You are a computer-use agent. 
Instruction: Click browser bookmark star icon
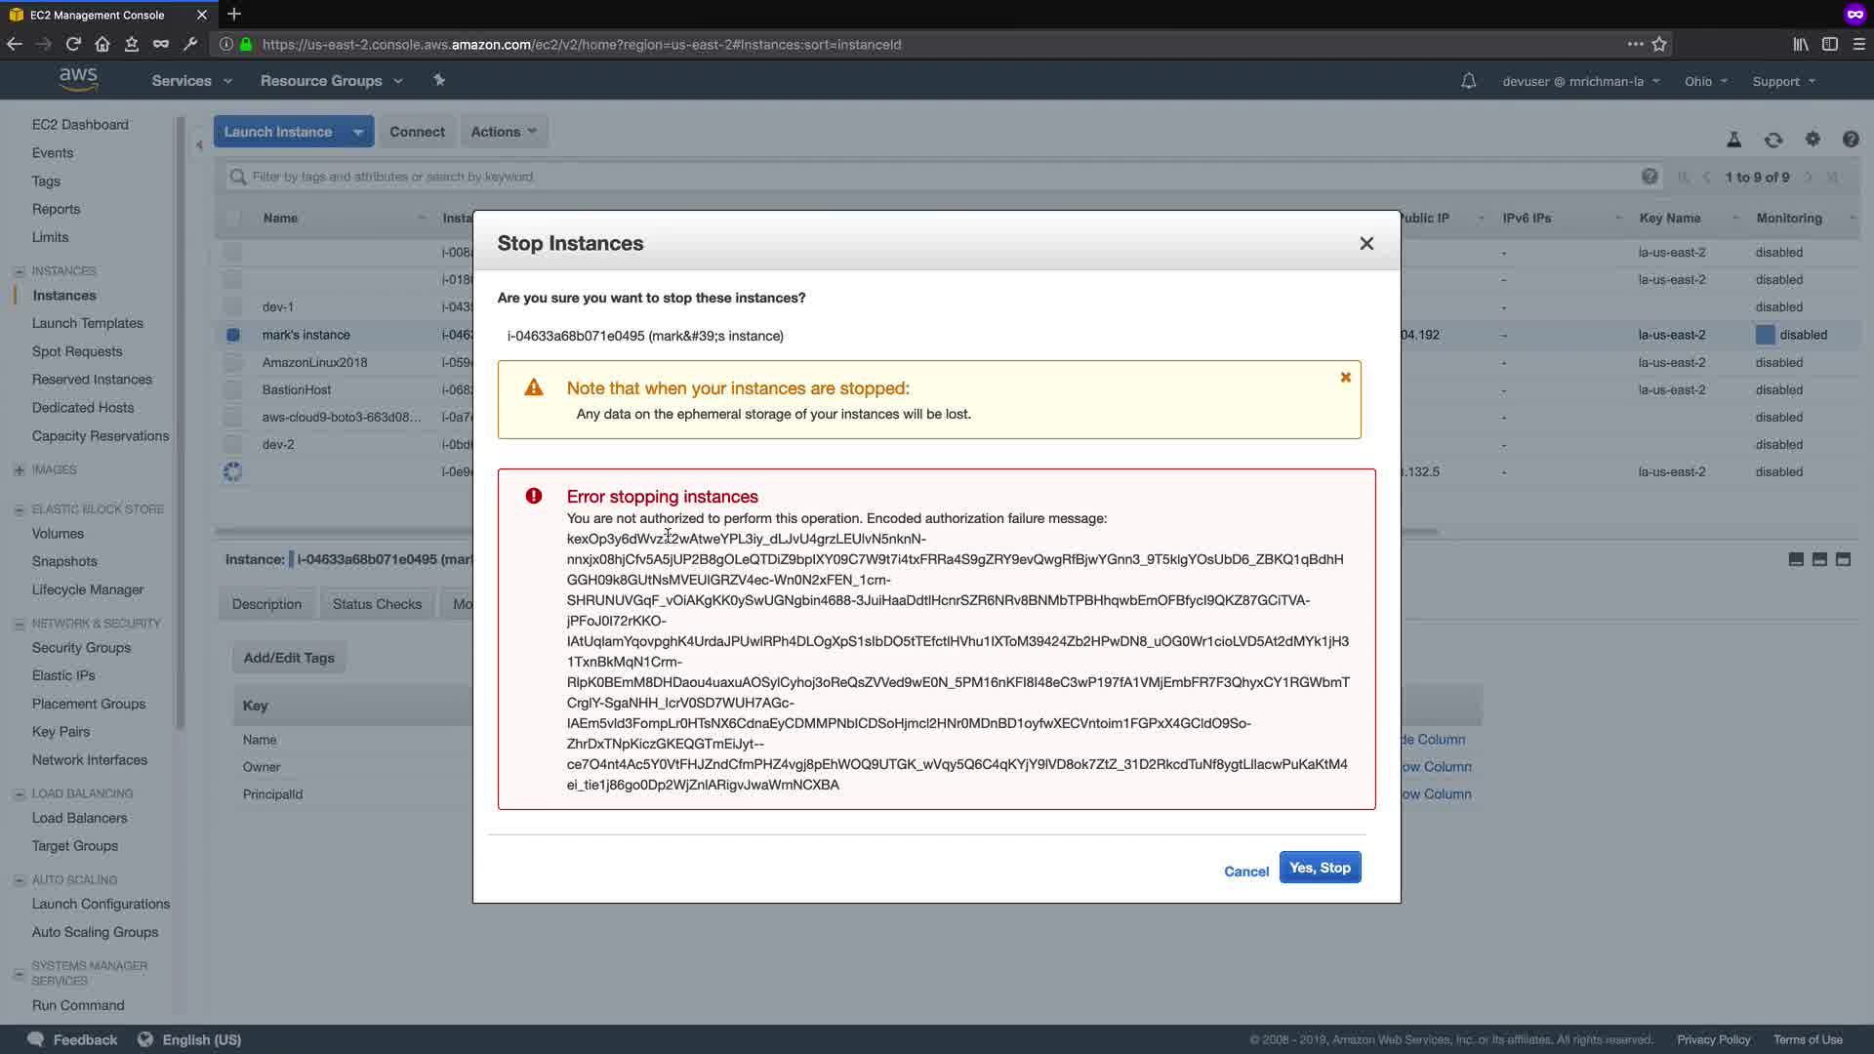coord(1659,44)
